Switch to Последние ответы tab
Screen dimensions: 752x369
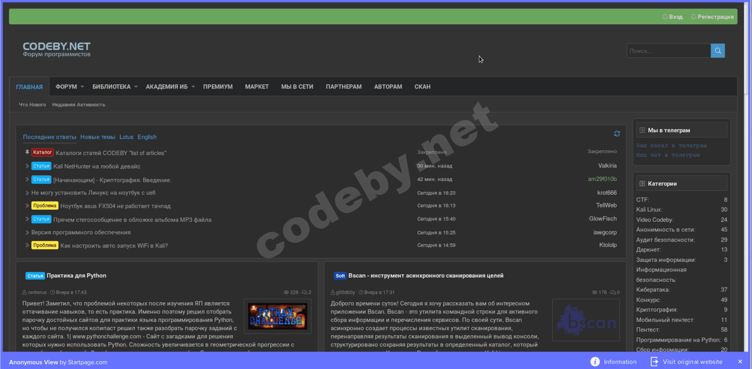49,137
